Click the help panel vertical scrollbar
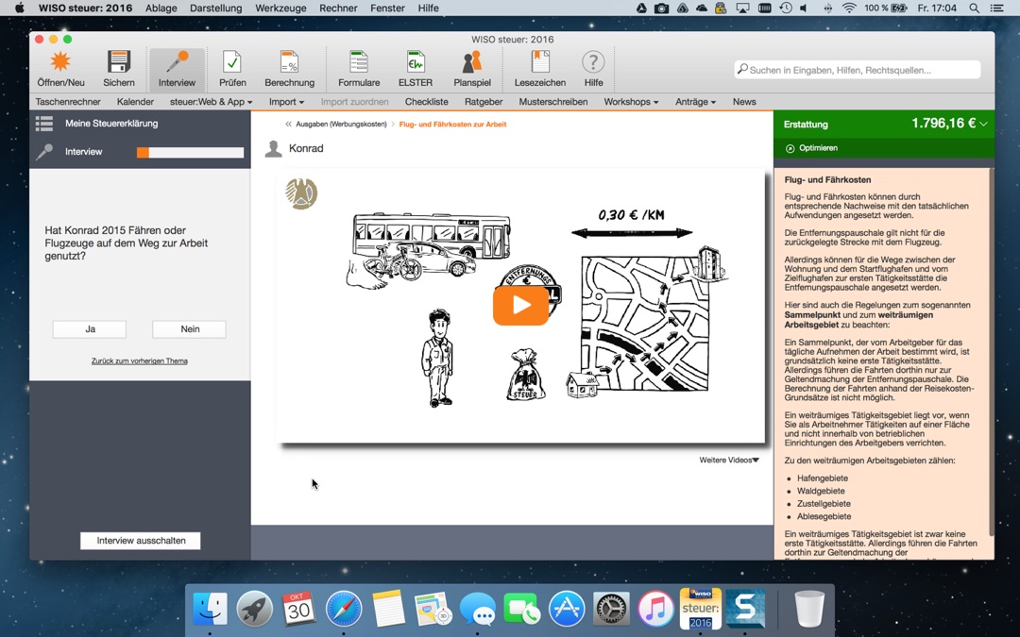This screenshot has height=637, width=1020. [991, 351]
